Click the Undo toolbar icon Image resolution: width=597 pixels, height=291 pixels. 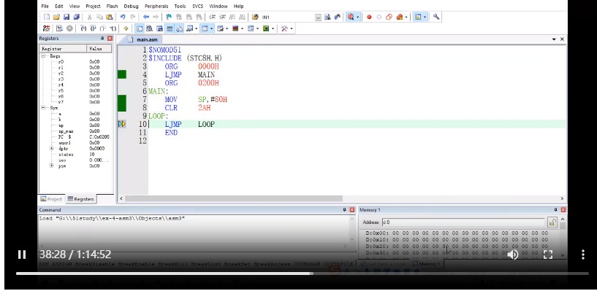[123, 17]
